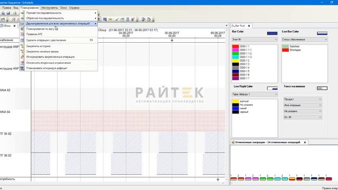338x190 pixels.
Task: Open the Справка menu
Action: pyautogui.click(x=74, y=8)
